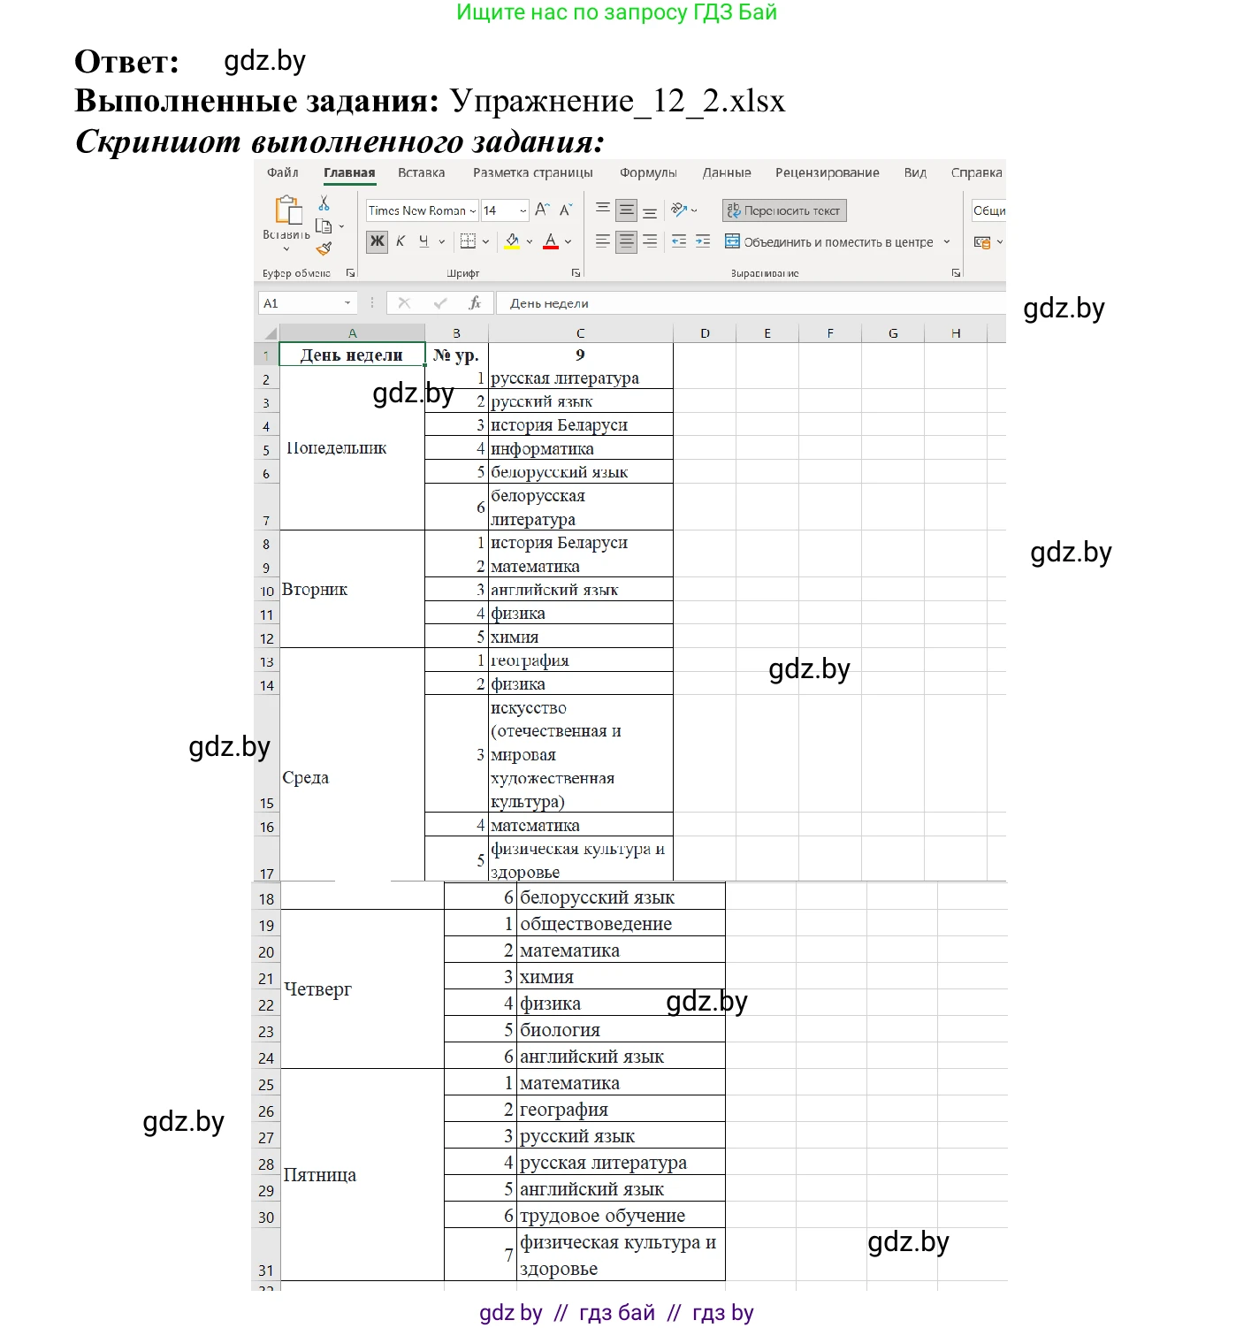This screenshot has width=1236, height=1328.
Task: Open the Общий number format box
Action: point(988,210)
